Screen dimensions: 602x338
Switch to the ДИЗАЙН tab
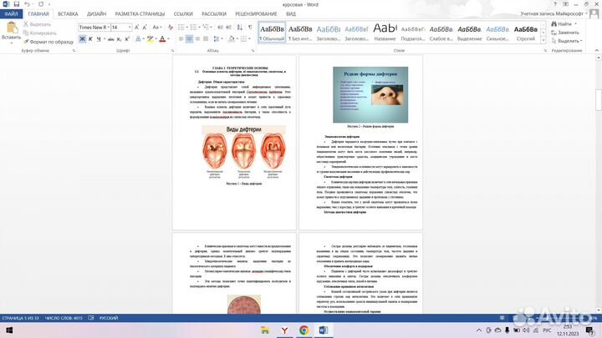96,14
